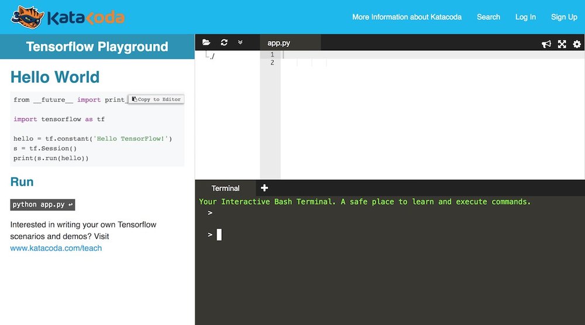Switch to the app.py editor tab
Viewport: 585px width, 325px height.
point(290,43)
